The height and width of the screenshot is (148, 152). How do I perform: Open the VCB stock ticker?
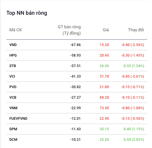pyautogui.click(x=13, y=97)
